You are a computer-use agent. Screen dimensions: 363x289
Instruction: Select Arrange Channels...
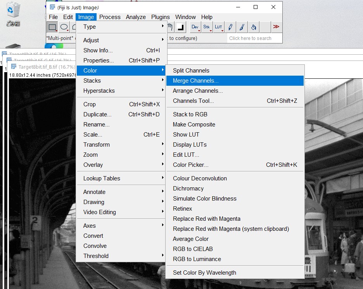pyautogui.click(x=235, y=91)
